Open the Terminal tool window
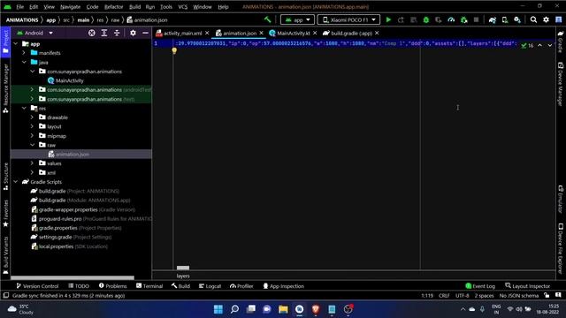Screen dimensions: 566x318 point(149,286)
